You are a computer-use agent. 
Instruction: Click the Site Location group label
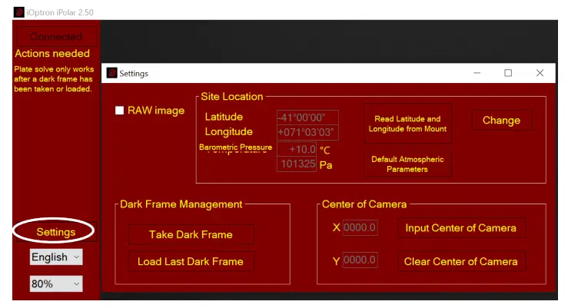pos(232,97)
